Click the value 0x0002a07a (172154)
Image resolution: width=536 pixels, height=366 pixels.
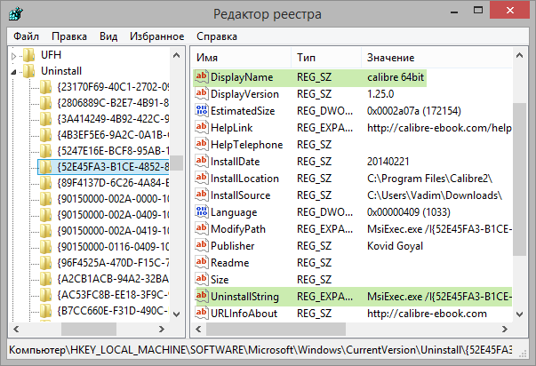point(414,111)
